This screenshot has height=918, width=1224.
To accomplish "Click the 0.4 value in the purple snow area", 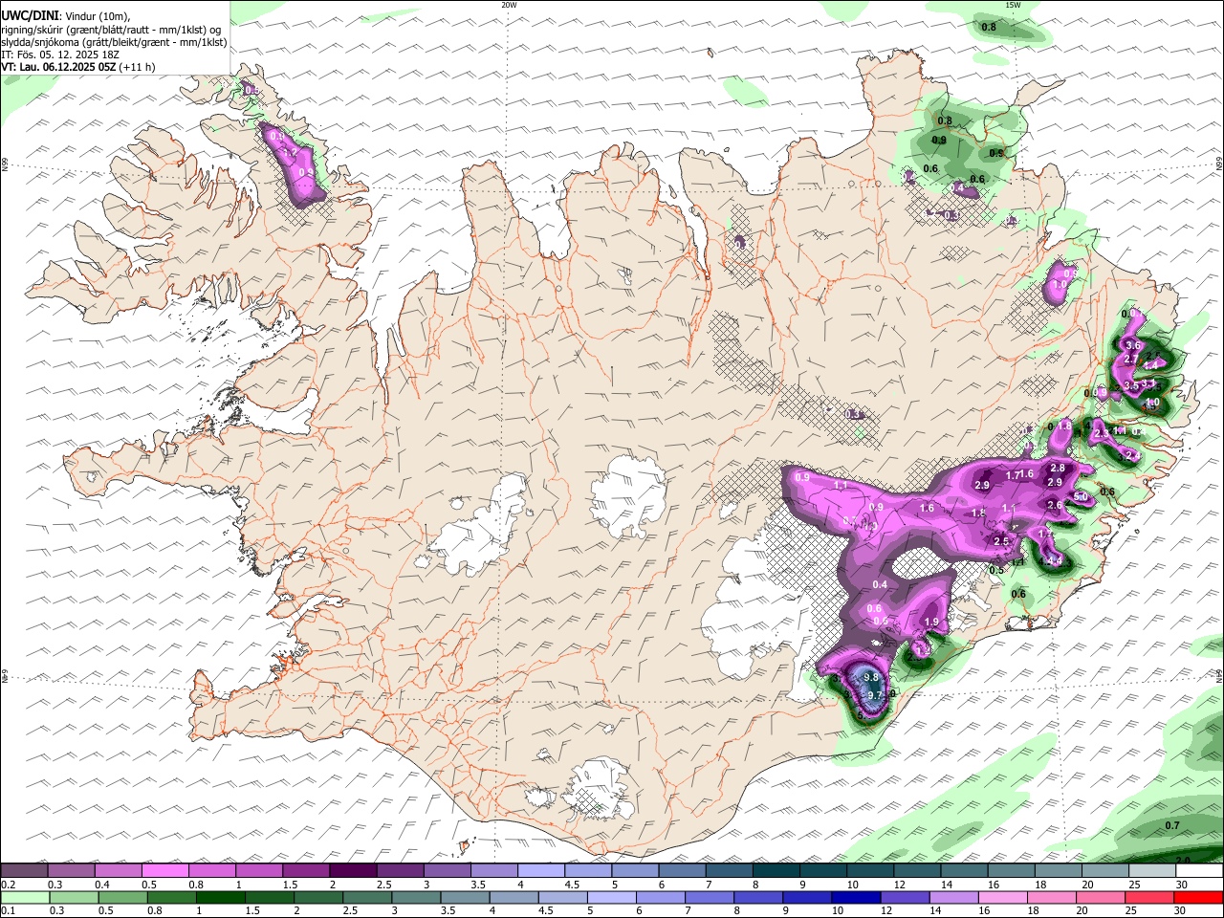I will [x=881, y=584].
